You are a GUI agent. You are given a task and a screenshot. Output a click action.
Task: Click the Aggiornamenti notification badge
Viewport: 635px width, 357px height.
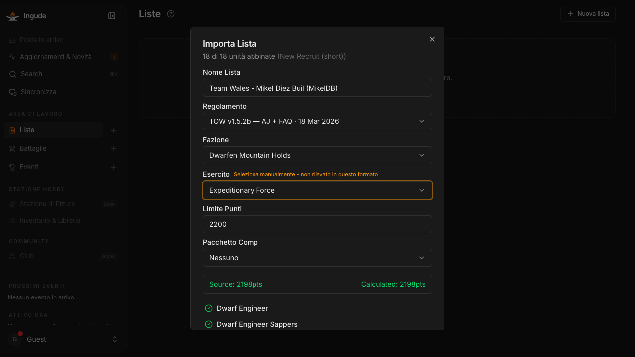[x=114, y=57]
